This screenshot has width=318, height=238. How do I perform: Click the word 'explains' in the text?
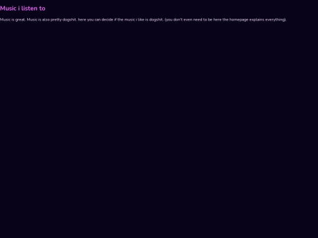pyautogui.click(x=257, y=20)
